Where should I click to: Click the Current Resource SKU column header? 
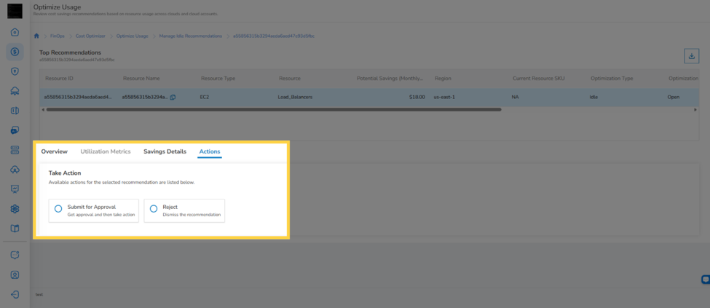(539, 79)
